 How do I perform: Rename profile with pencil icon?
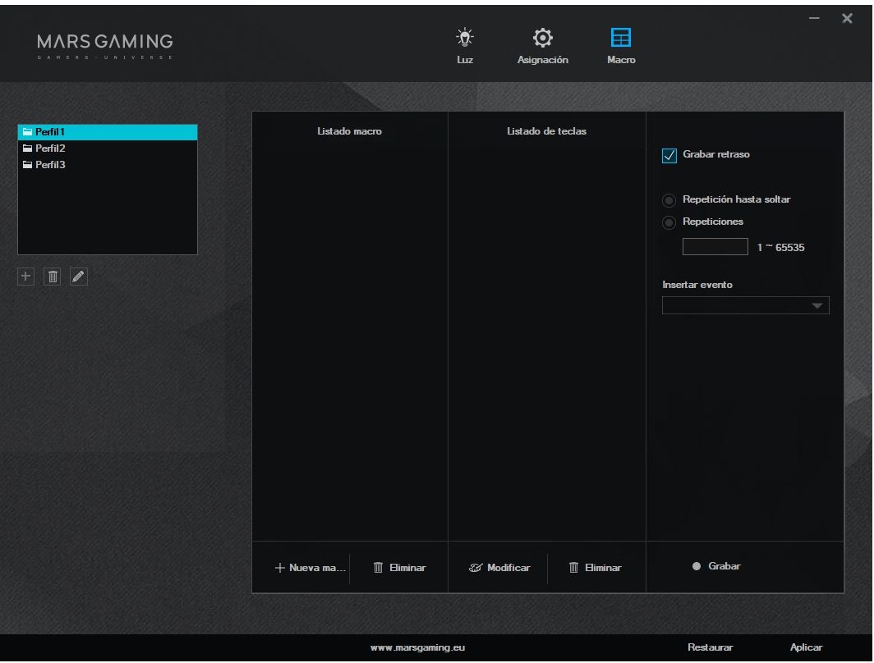coord(79,276)
